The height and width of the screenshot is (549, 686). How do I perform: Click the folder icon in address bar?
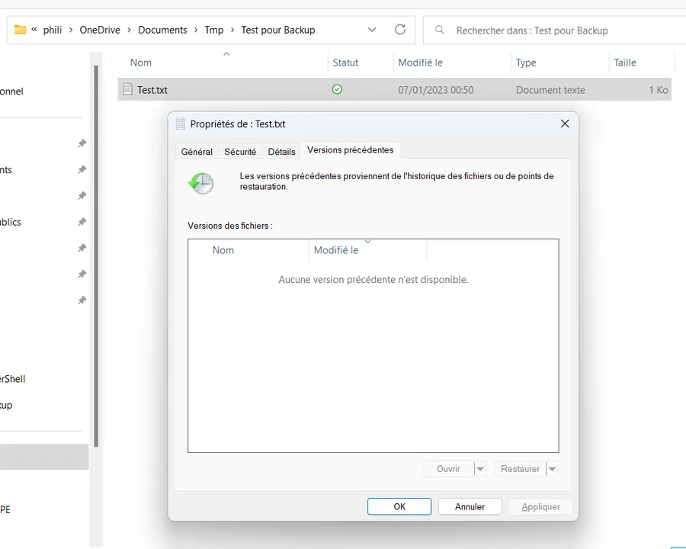tap(20, 30)
